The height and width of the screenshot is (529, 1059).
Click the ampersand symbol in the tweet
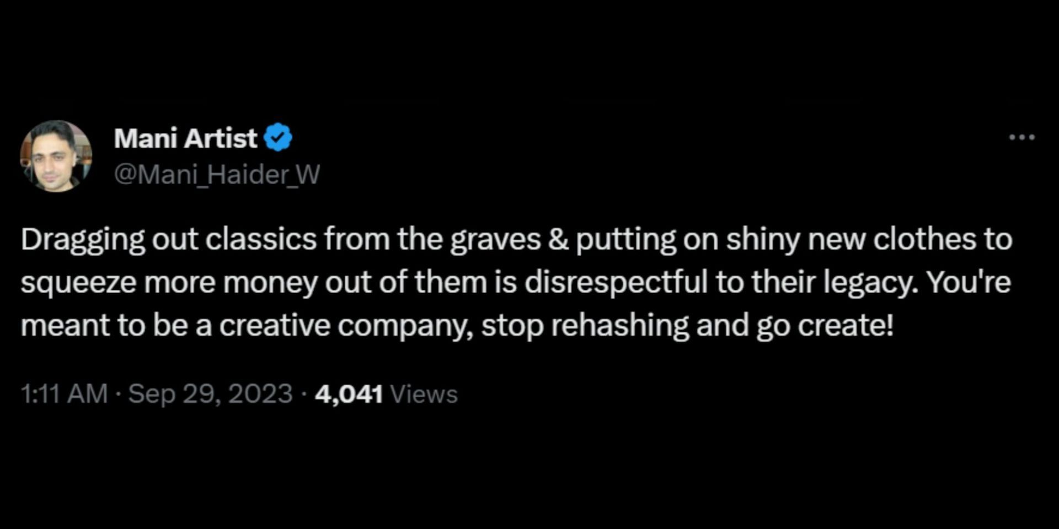[558, 239]
